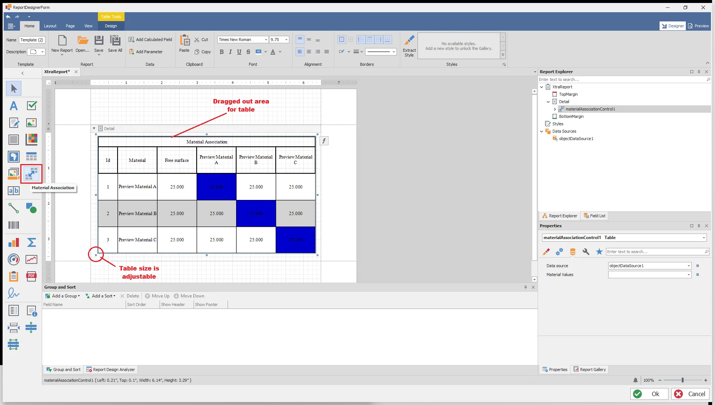Open the Report Design Analyzer tab

[110, 370]
